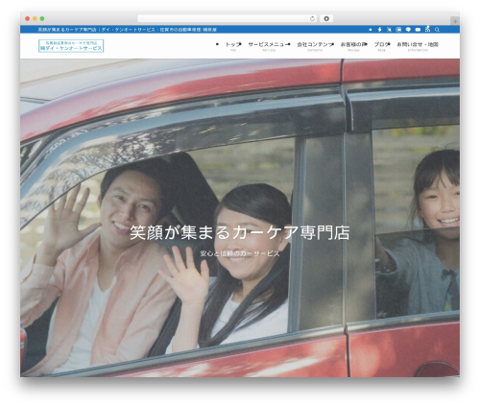The height and width of the screenshot is (406, 480).
Task: Open the 会社コンテンツ menu item
Action: (315, 46)
